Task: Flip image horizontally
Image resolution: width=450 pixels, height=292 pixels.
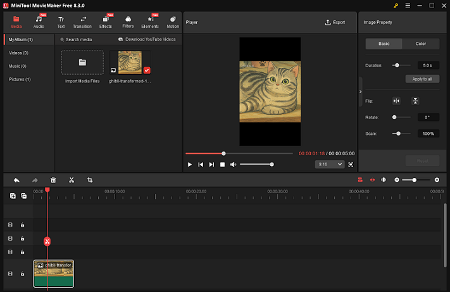Action: pos(396,101)
